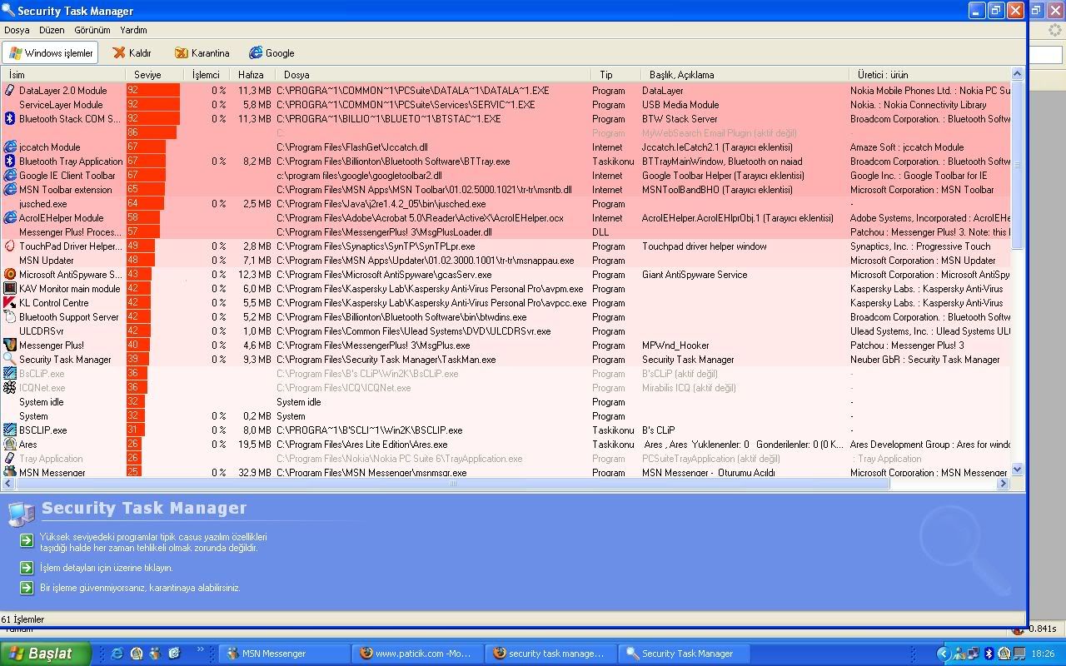
Task: Click the greyed BsCLiP.exe row icon
Action: (x=10, y=374)
